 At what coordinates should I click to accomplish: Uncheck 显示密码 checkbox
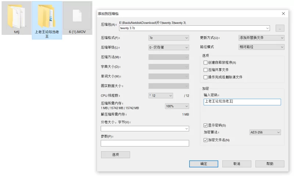tap(205, 126)
